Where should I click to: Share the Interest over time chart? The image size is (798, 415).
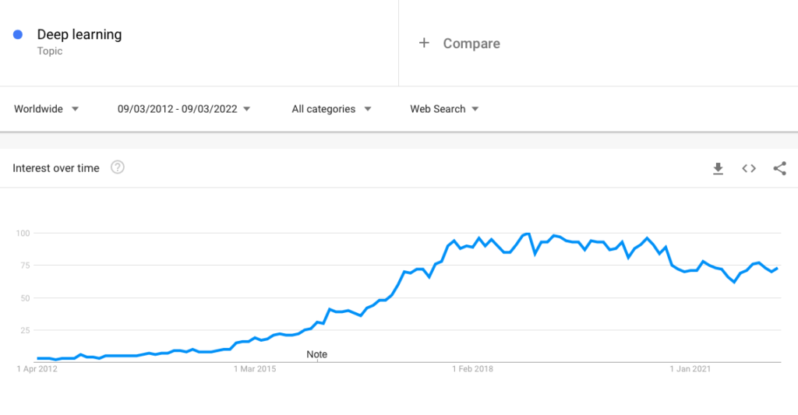pyautogui.click(x=779, y=168)
